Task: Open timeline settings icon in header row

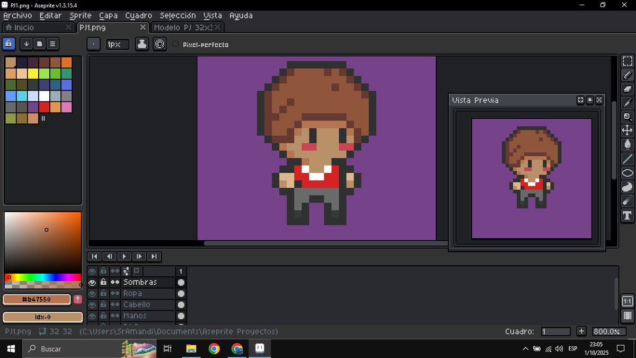Action: tap(126, 271)
